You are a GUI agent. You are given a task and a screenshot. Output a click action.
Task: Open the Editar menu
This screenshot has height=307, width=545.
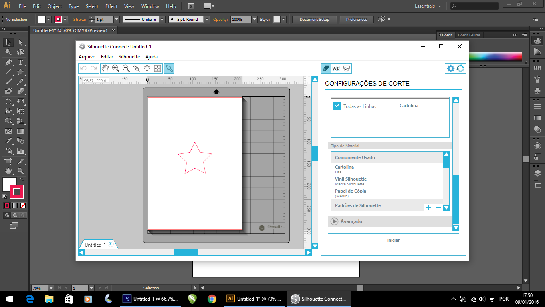tap(107, 57)
